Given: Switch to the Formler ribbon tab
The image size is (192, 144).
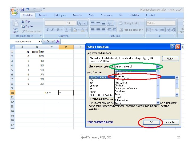Looking at the screenshot, I should click(77, 15).
